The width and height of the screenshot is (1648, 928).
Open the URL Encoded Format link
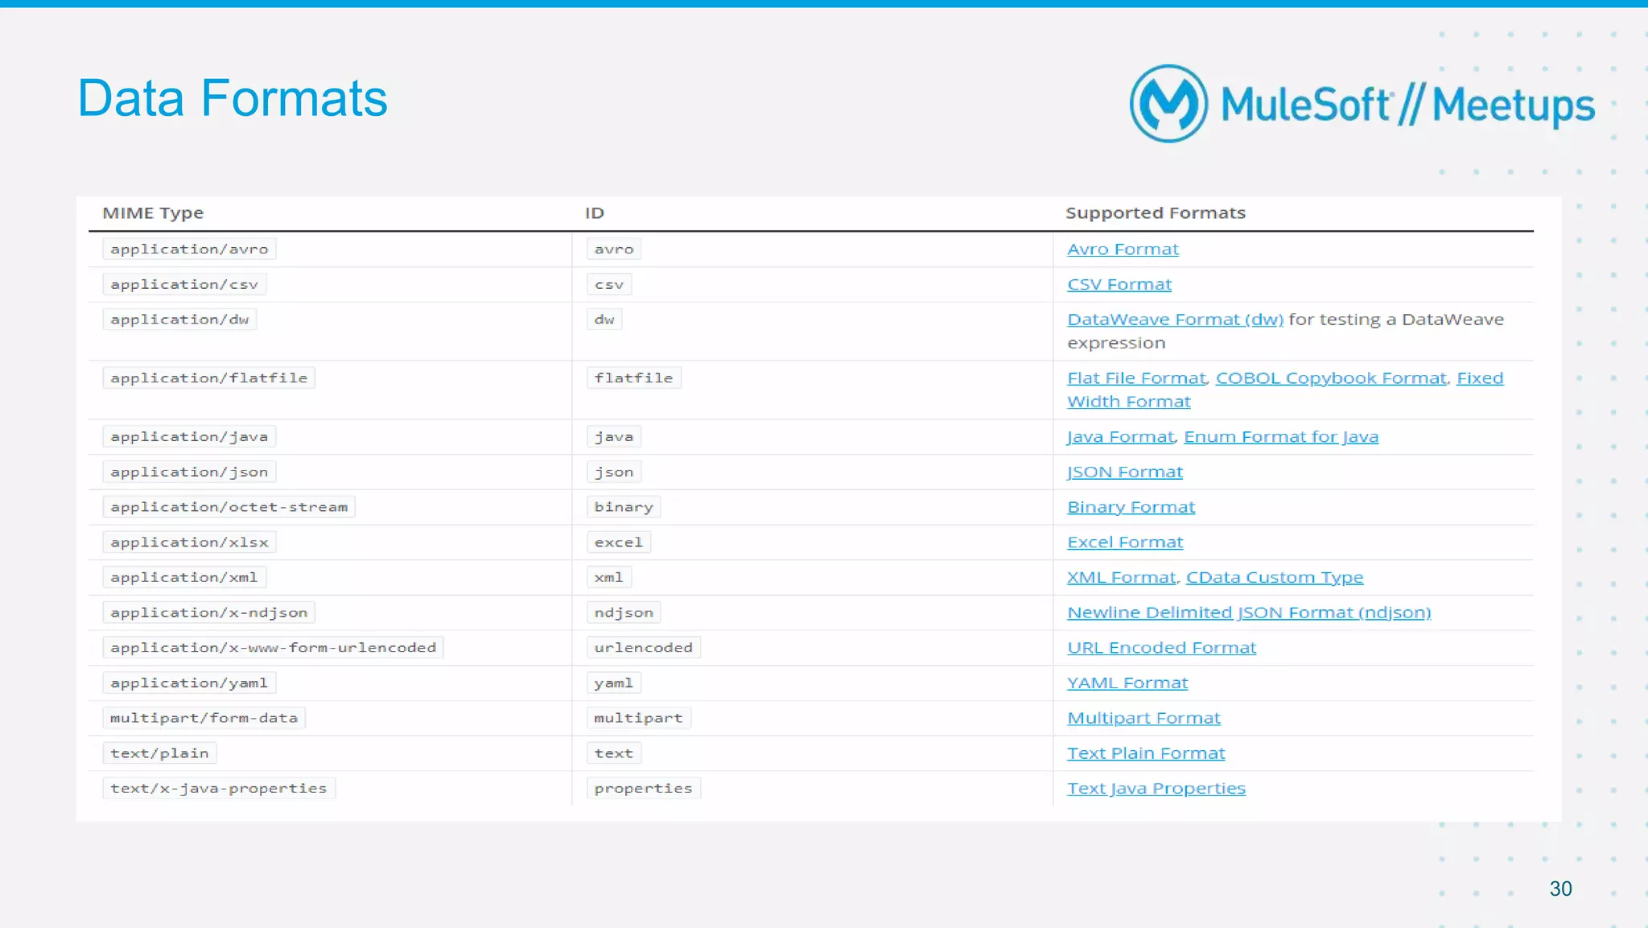(1161, 648)
